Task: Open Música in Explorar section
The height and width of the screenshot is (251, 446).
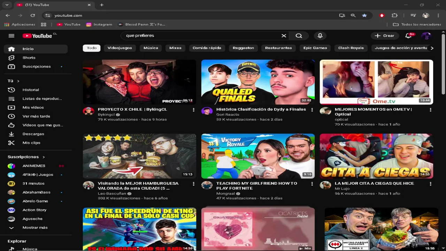Action: pyautogui.click(x=36, y=249)
